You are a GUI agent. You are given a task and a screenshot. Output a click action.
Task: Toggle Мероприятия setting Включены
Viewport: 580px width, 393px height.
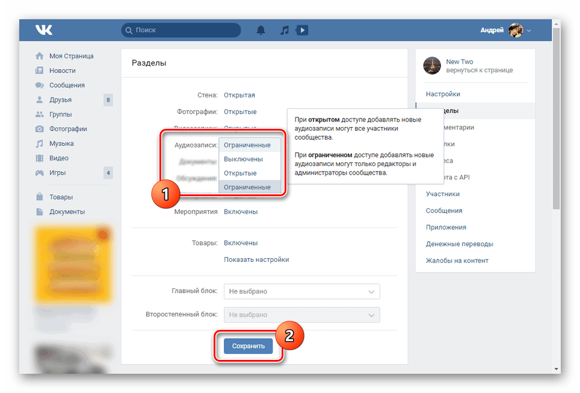(x=241, y=212)
